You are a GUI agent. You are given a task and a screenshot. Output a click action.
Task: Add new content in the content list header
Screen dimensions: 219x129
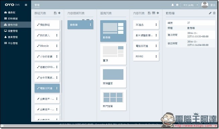158,13
